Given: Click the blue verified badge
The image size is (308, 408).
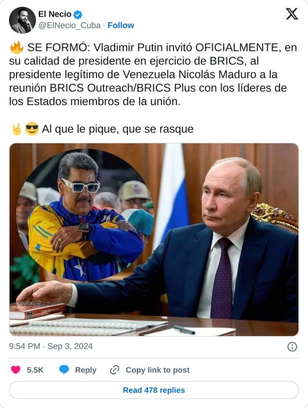Looking at the screenshot, I should click(78, 15).
